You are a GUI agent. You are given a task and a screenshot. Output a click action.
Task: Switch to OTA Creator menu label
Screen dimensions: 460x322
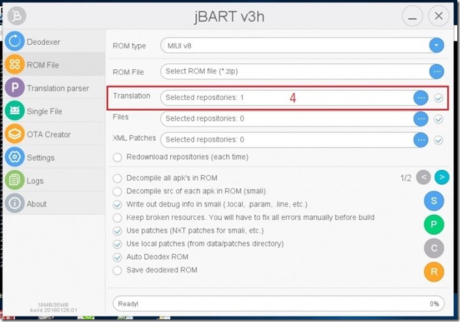pyautogui.click(x=49, y=135)
